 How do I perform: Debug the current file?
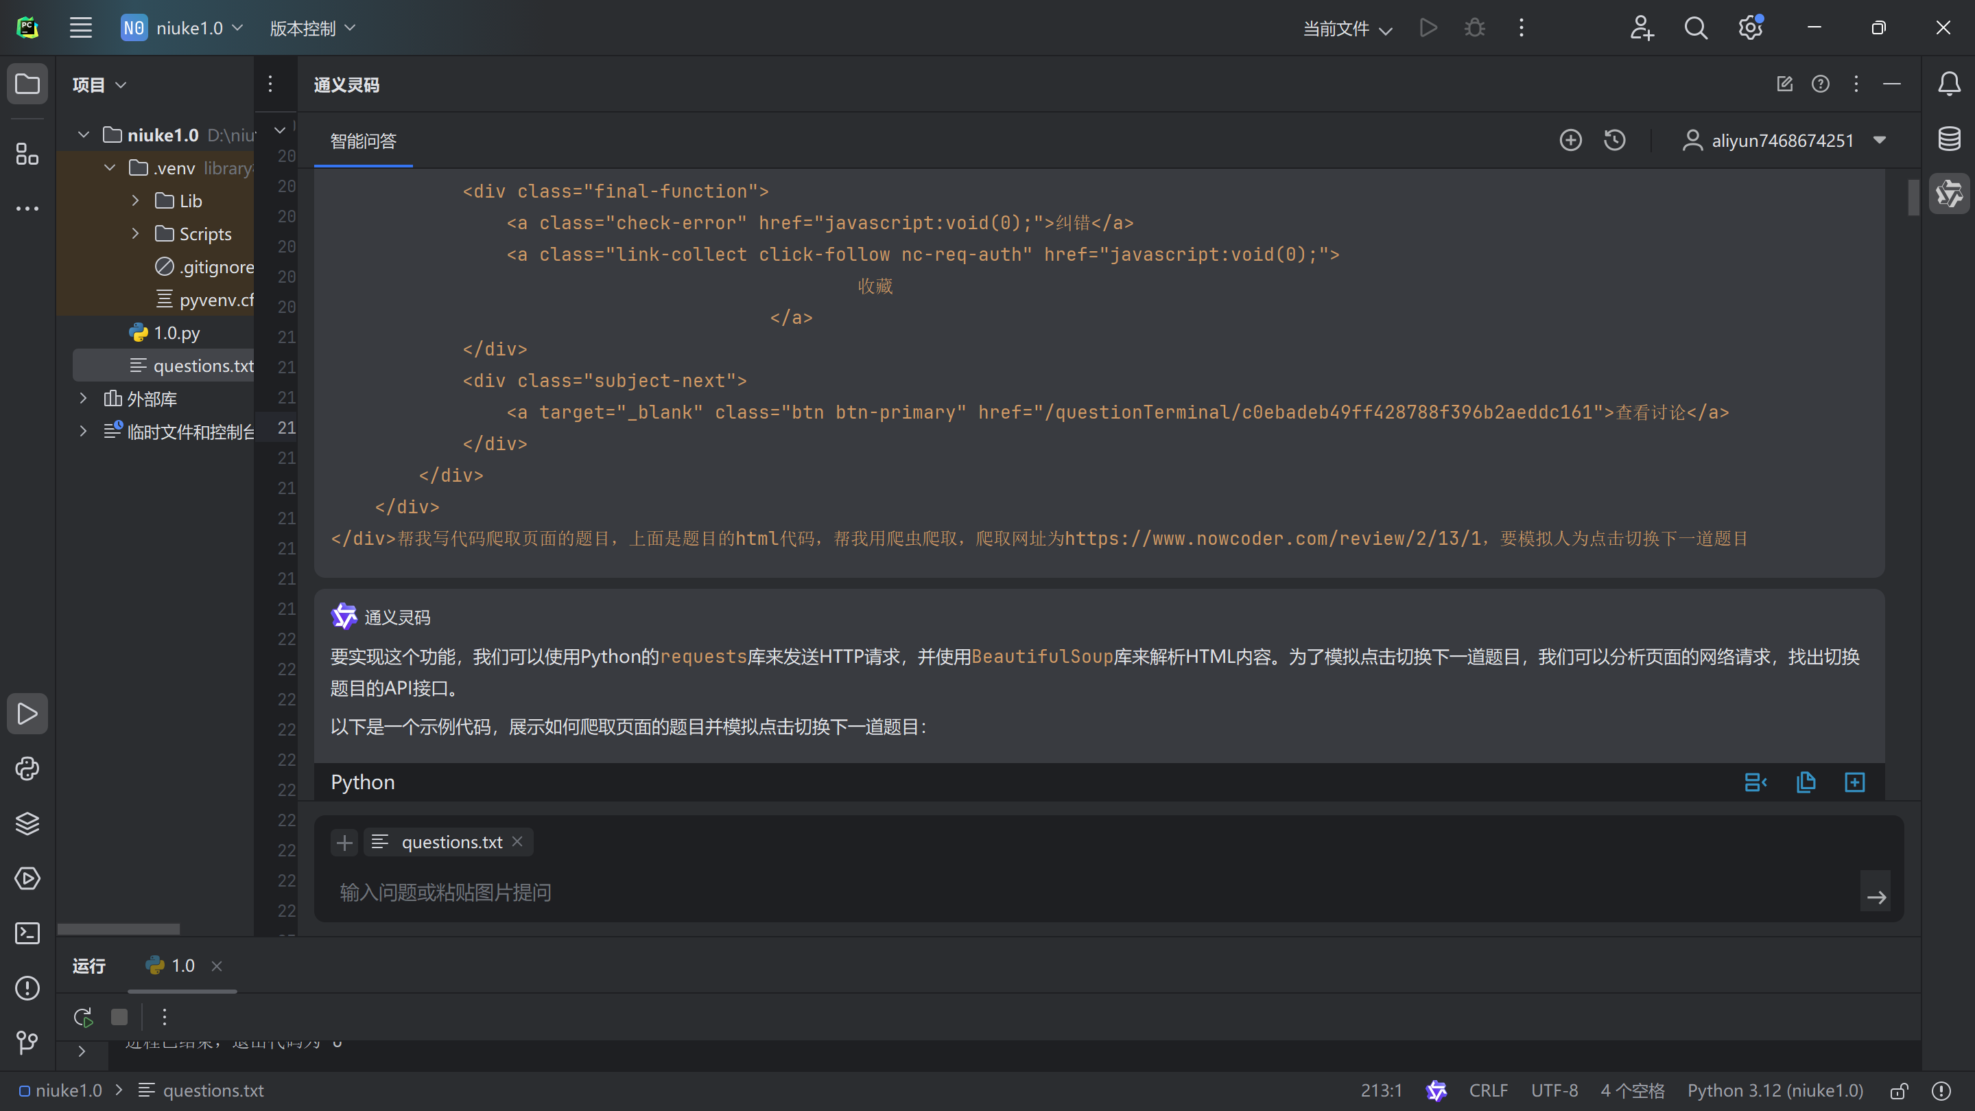1474,28
